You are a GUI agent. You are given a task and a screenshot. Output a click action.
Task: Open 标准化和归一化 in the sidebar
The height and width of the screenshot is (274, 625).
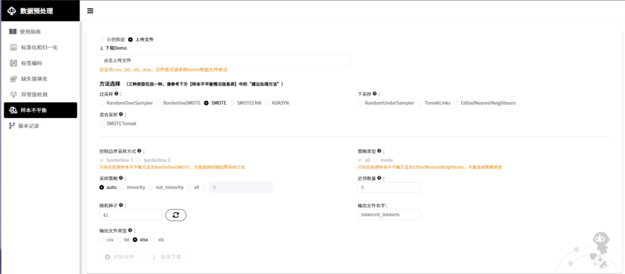point(39,47)
